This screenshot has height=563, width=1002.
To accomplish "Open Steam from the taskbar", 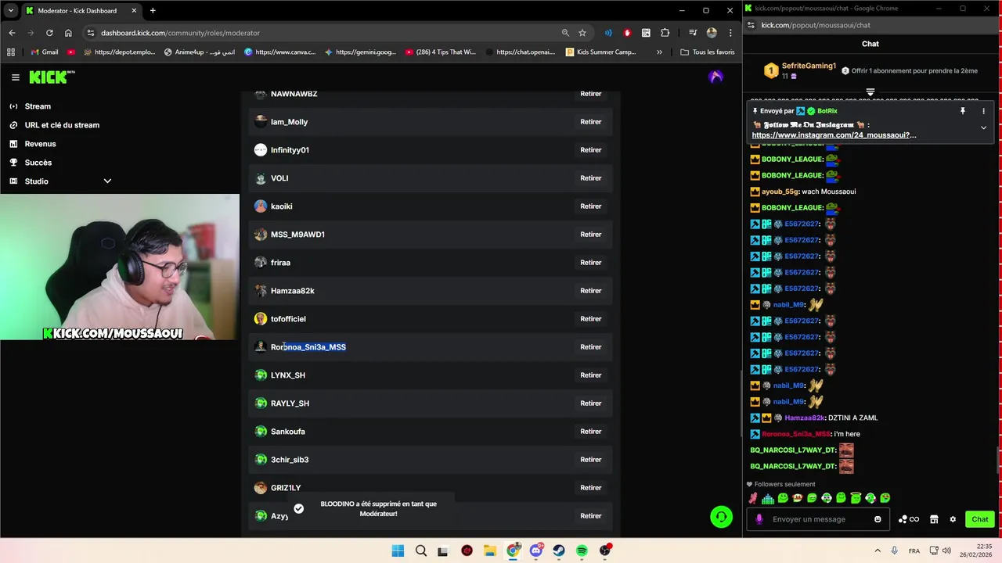I will point(559,550).
